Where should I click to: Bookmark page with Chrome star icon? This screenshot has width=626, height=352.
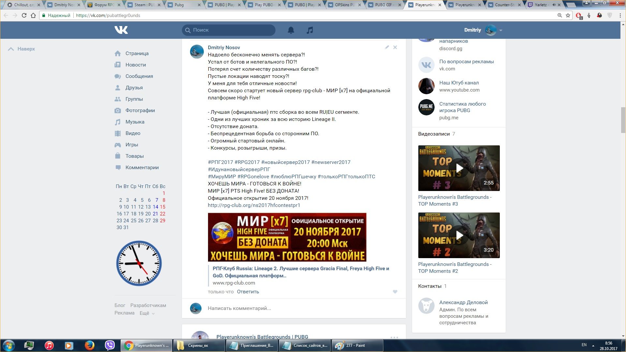pos(568,15)
